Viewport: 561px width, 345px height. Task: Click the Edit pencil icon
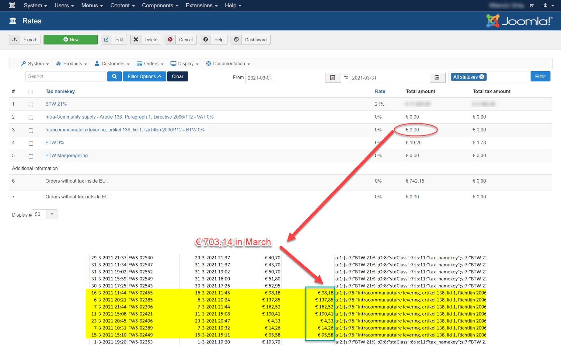click(x=106, y=40)
